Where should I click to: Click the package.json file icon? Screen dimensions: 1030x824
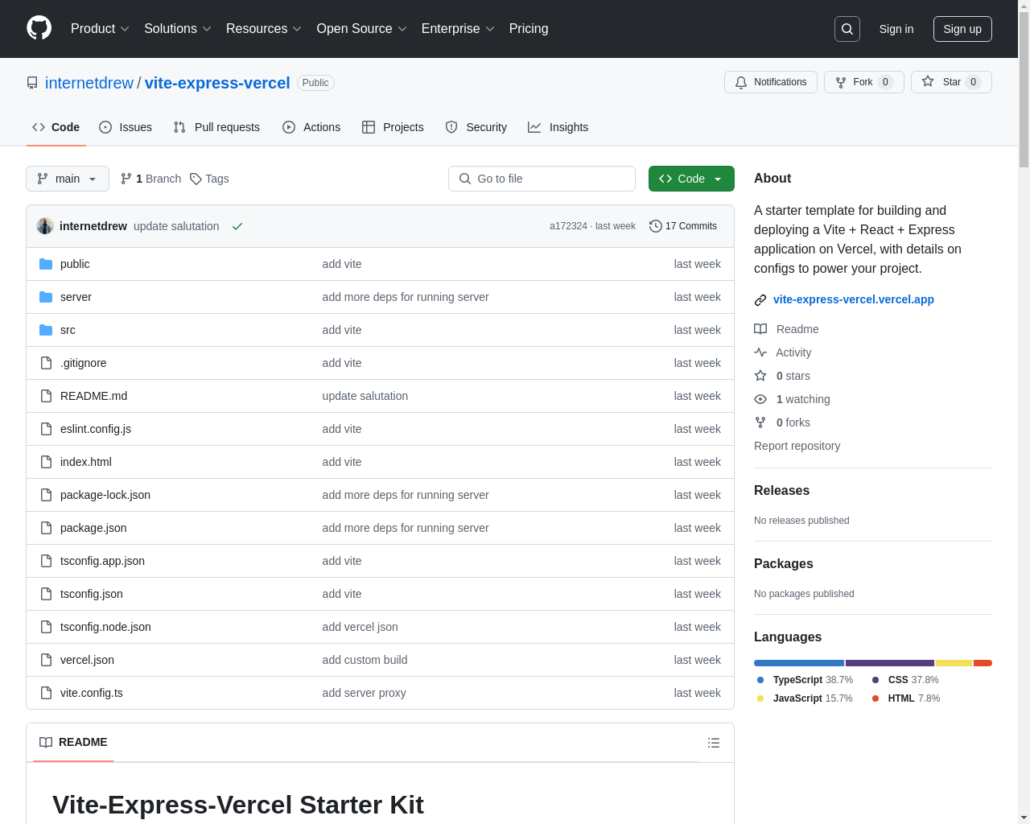pyautogui.click(x=46, y=528)
